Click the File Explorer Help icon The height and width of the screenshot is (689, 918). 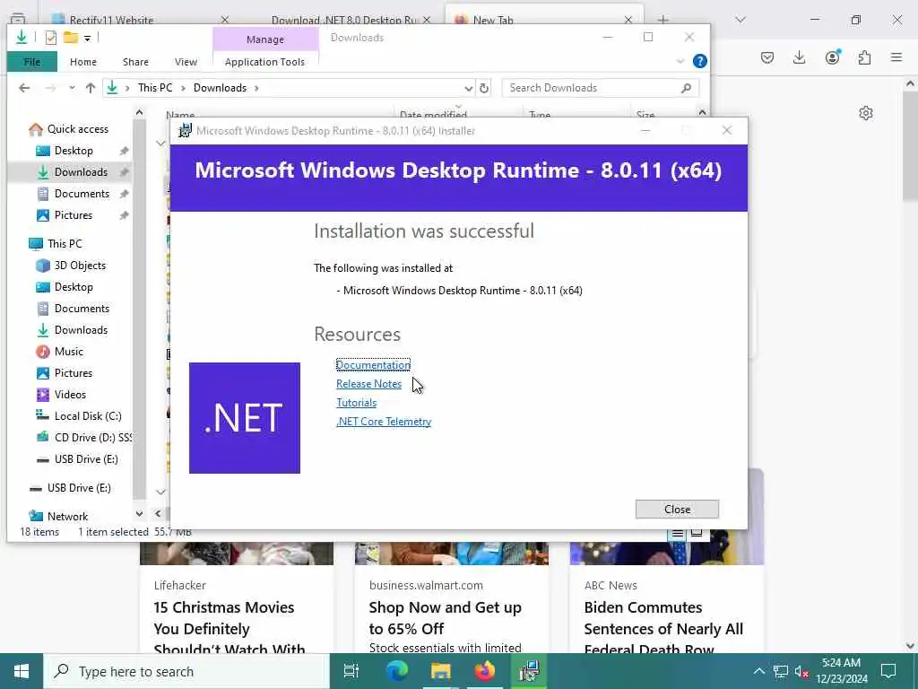[x=699, y=61]
